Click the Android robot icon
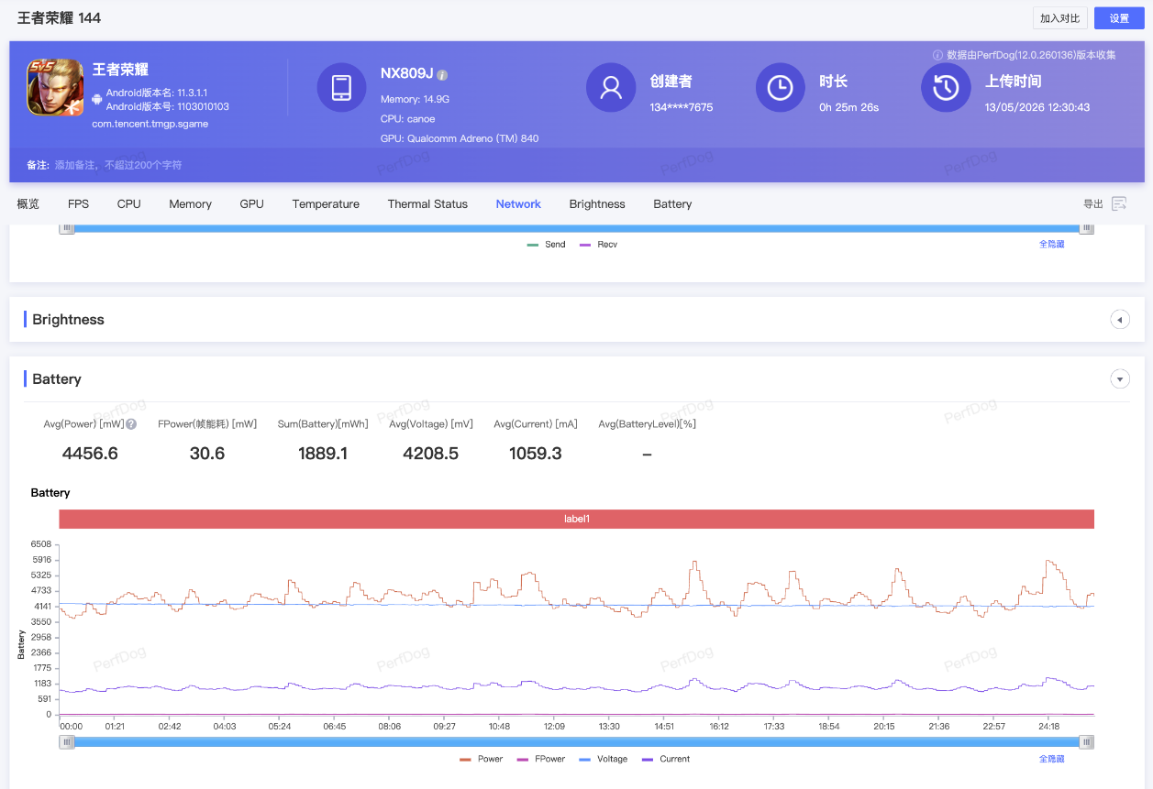This screenshot has width=1153, height=789. [97, 99]
